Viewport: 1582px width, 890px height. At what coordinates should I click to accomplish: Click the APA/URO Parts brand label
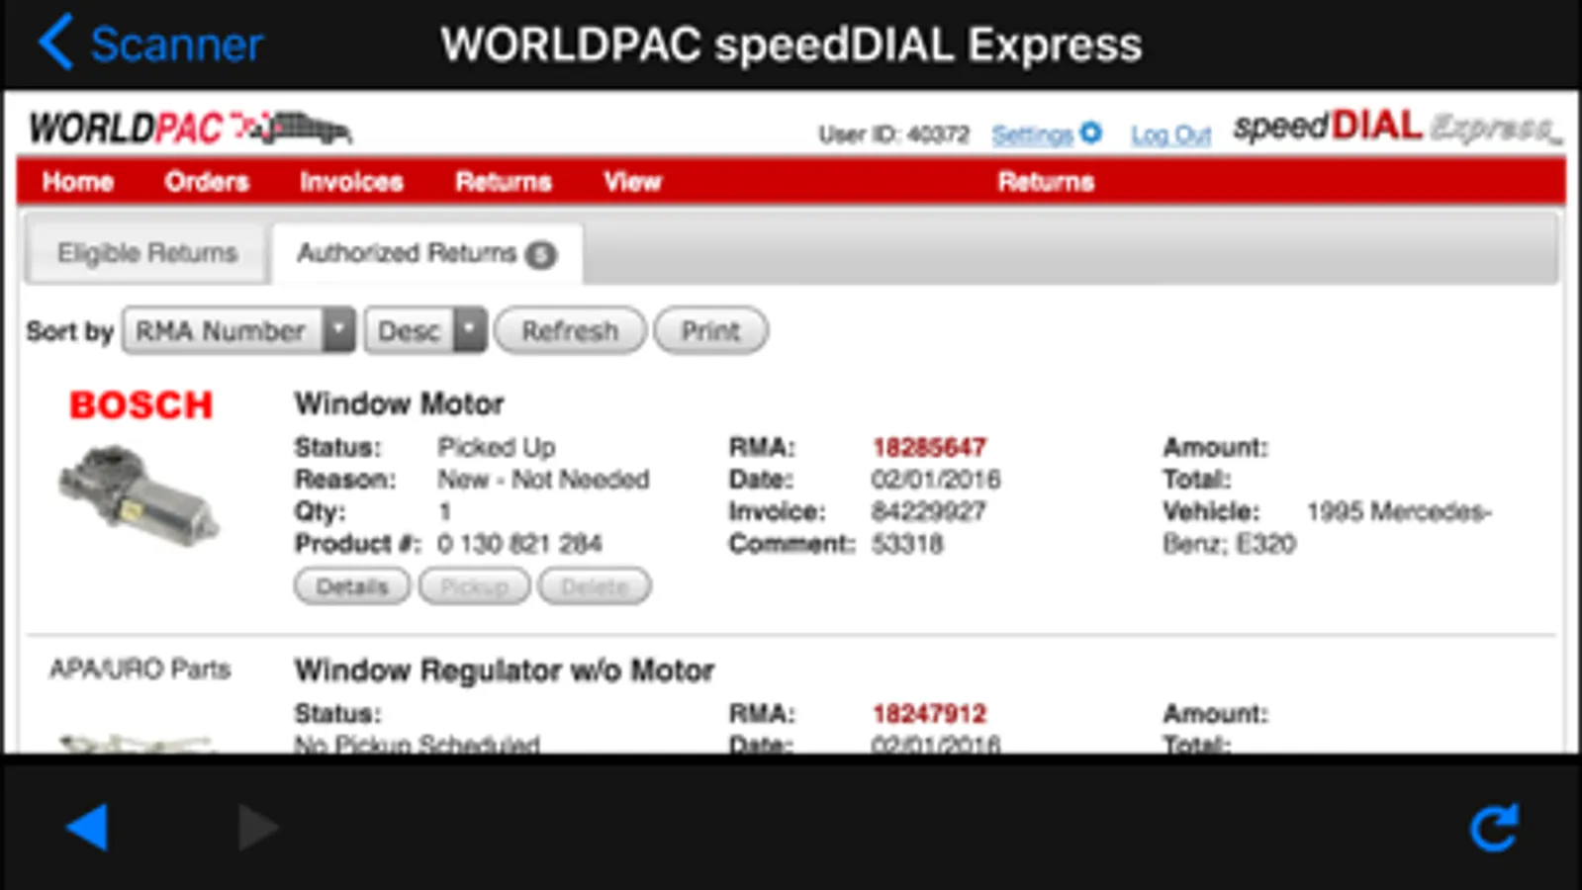[x=140, y=669]
